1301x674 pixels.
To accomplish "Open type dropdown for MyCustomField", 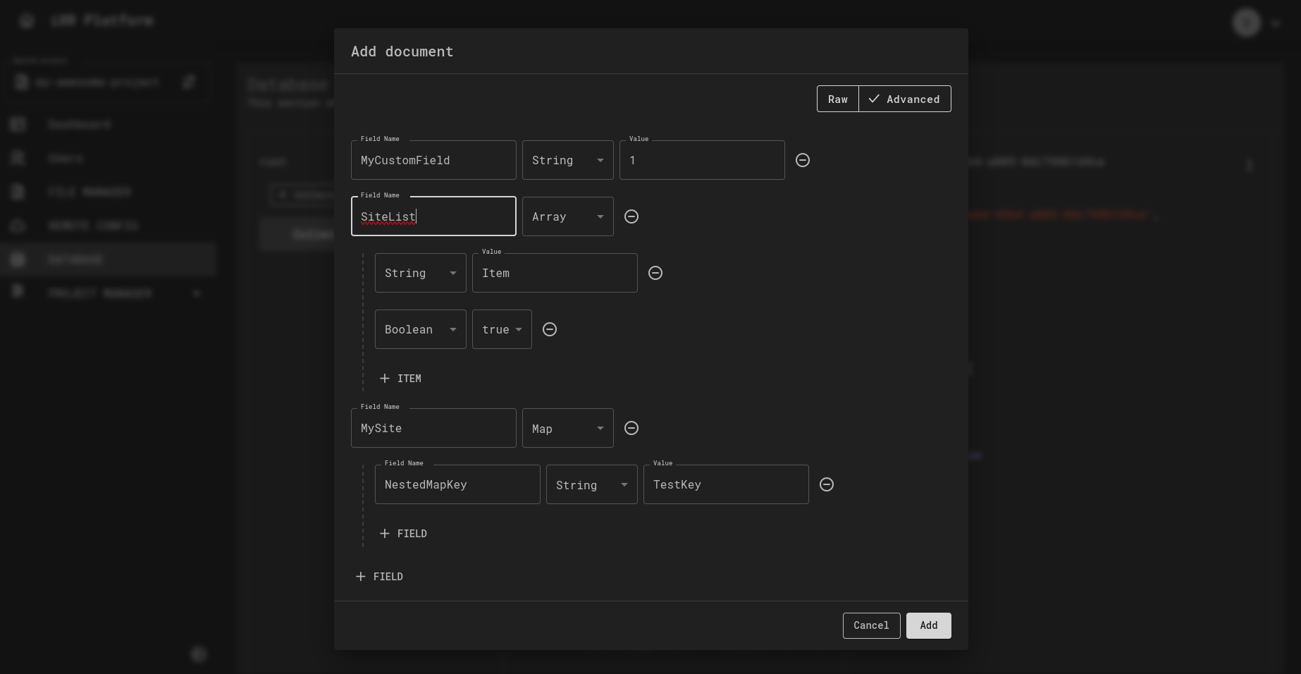I will click(x=567, y=160).
